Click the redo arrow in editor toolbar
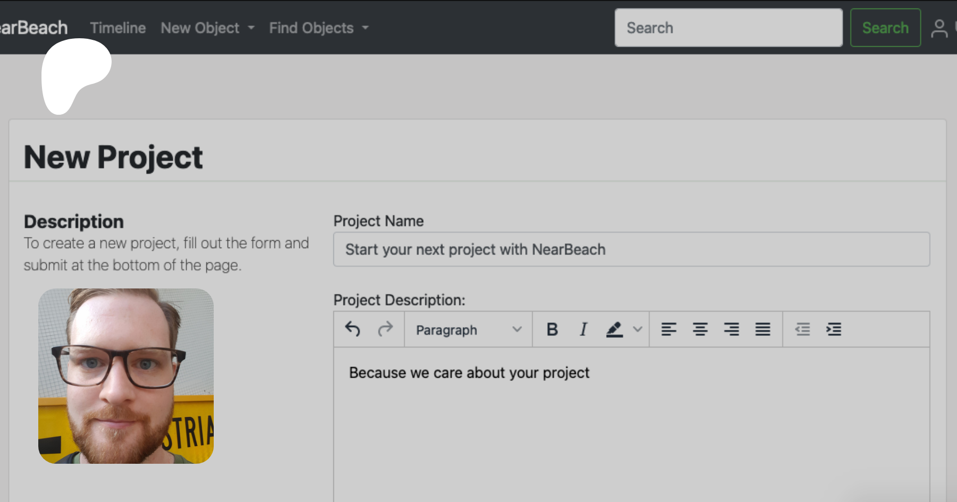This screenshot has width=957, height=502. coord(385,329)
